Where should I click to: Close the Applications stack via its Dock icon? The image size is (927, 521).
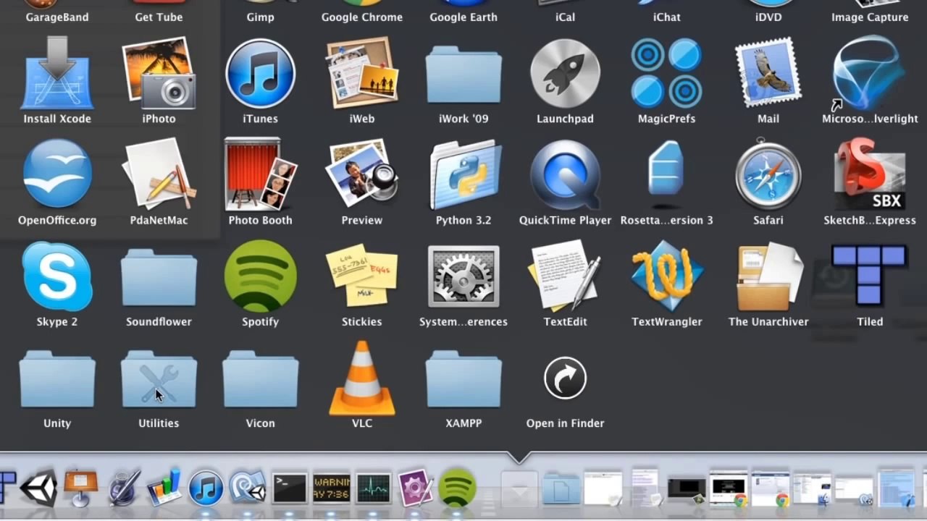(x=519, y=489)
